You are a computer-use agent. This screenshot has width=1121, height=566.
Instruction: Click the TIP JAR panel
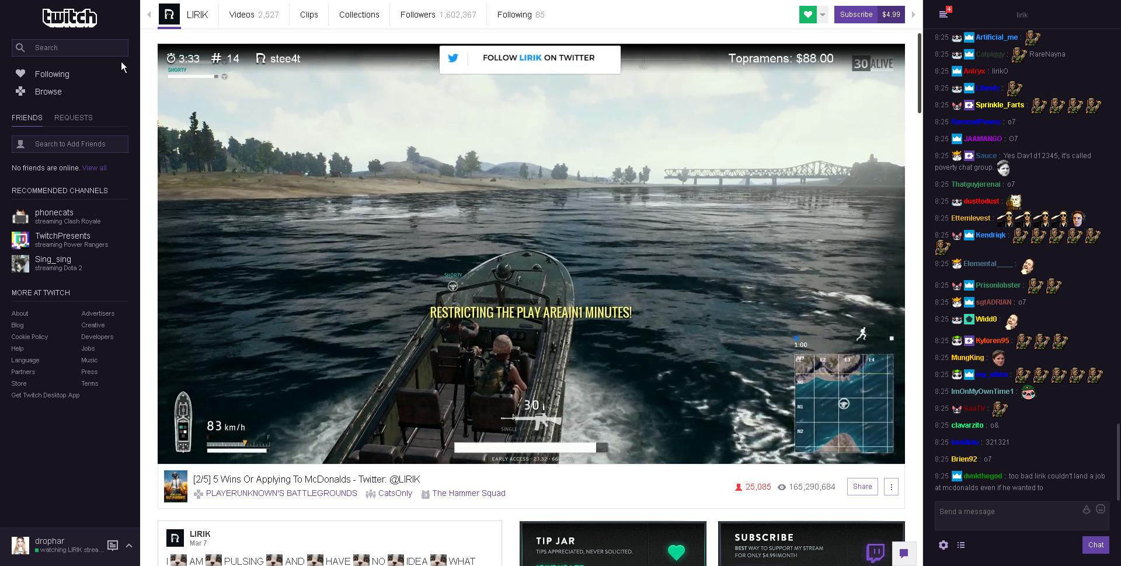pos(612,543)
